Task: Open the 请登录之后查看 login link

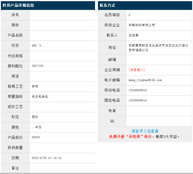Action: [145, 131]
